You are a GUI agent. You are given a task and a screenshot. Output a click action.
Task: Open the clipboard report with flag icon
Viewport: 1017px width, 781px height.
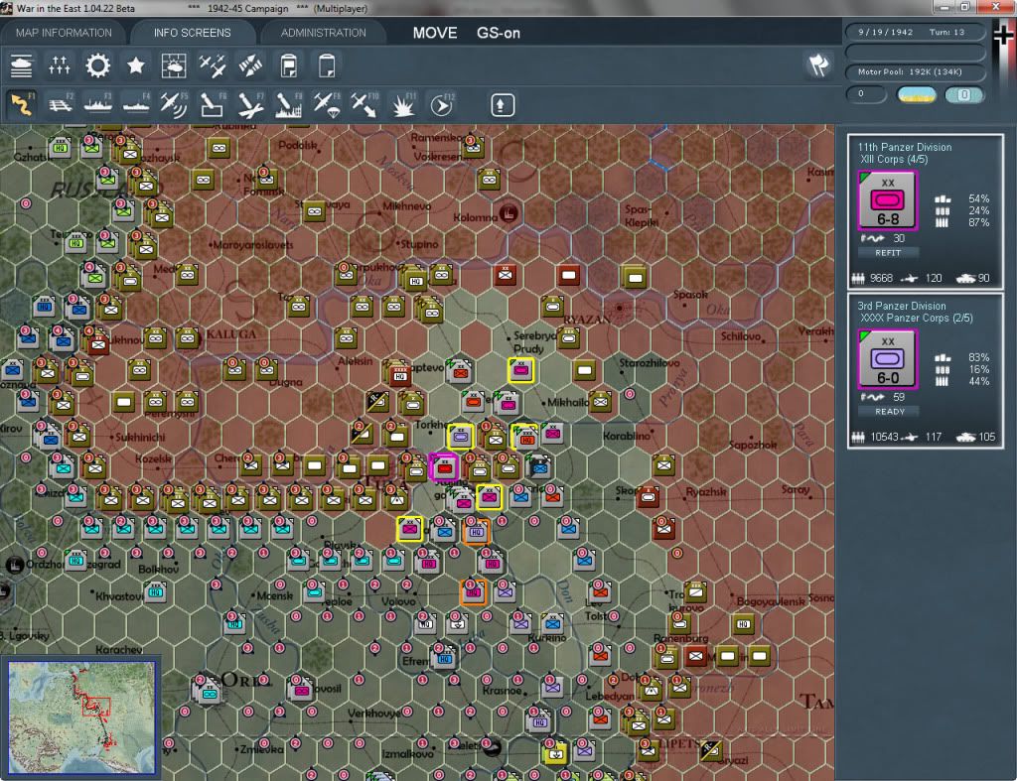click(289, 66)
